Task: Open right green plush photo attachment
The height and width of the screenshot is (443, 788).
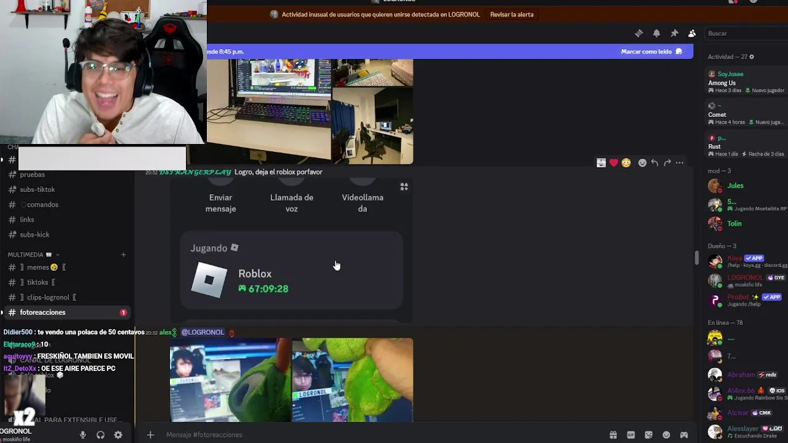Action: coord(353,380)
